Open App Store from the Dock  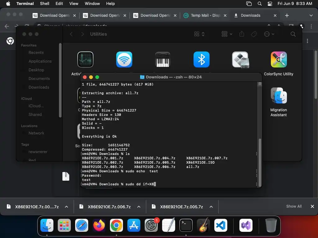(134, 225)
